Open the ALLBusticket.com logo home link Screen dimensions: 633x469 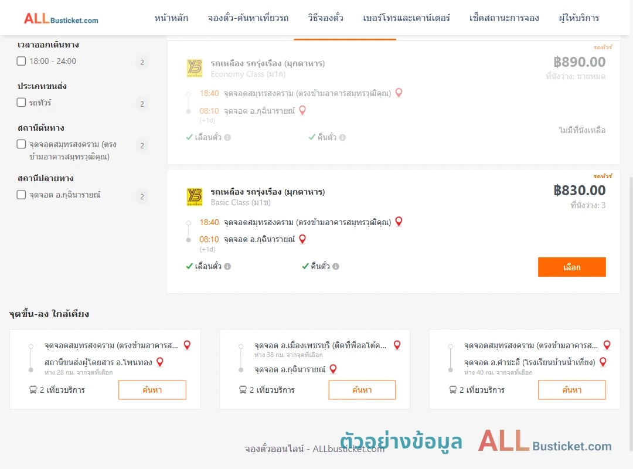61,19
